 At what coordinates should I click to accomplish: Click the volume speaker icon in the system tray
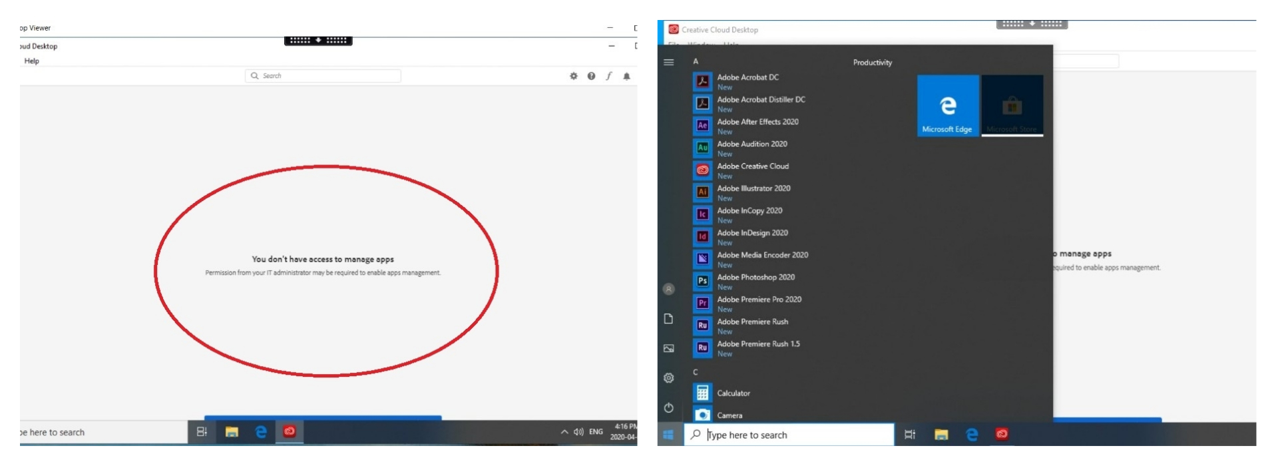[x=578, y=432]
